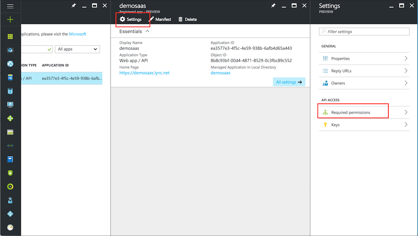Open Settings in the demosaas toolbar

click(131, 19)
